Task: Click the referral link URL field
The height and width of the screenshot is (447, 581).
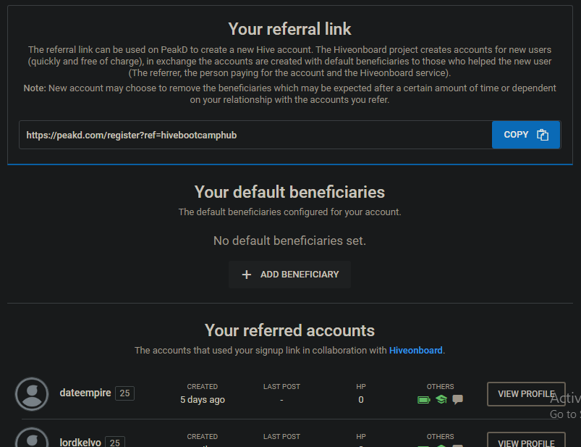Action: tap(255, 135)
